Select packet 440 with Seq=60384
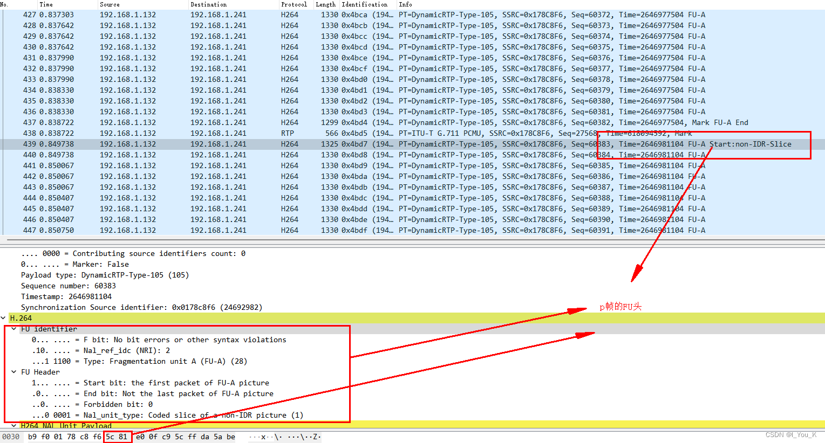This screenshot has height=443, width=825. (412, 155)
